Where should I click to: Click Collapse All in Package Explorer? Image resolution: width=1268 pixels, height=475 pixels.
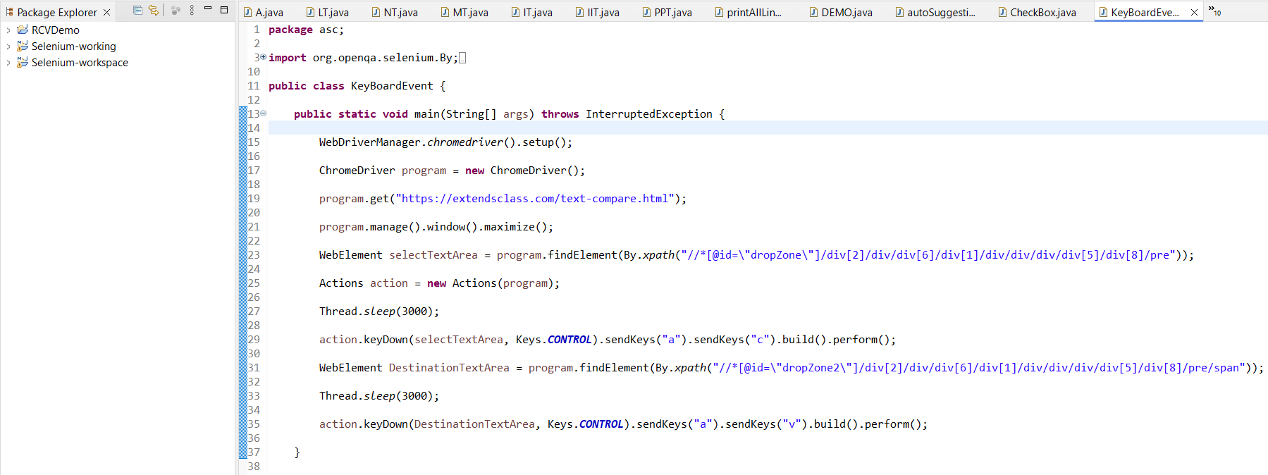click(137, 11)
